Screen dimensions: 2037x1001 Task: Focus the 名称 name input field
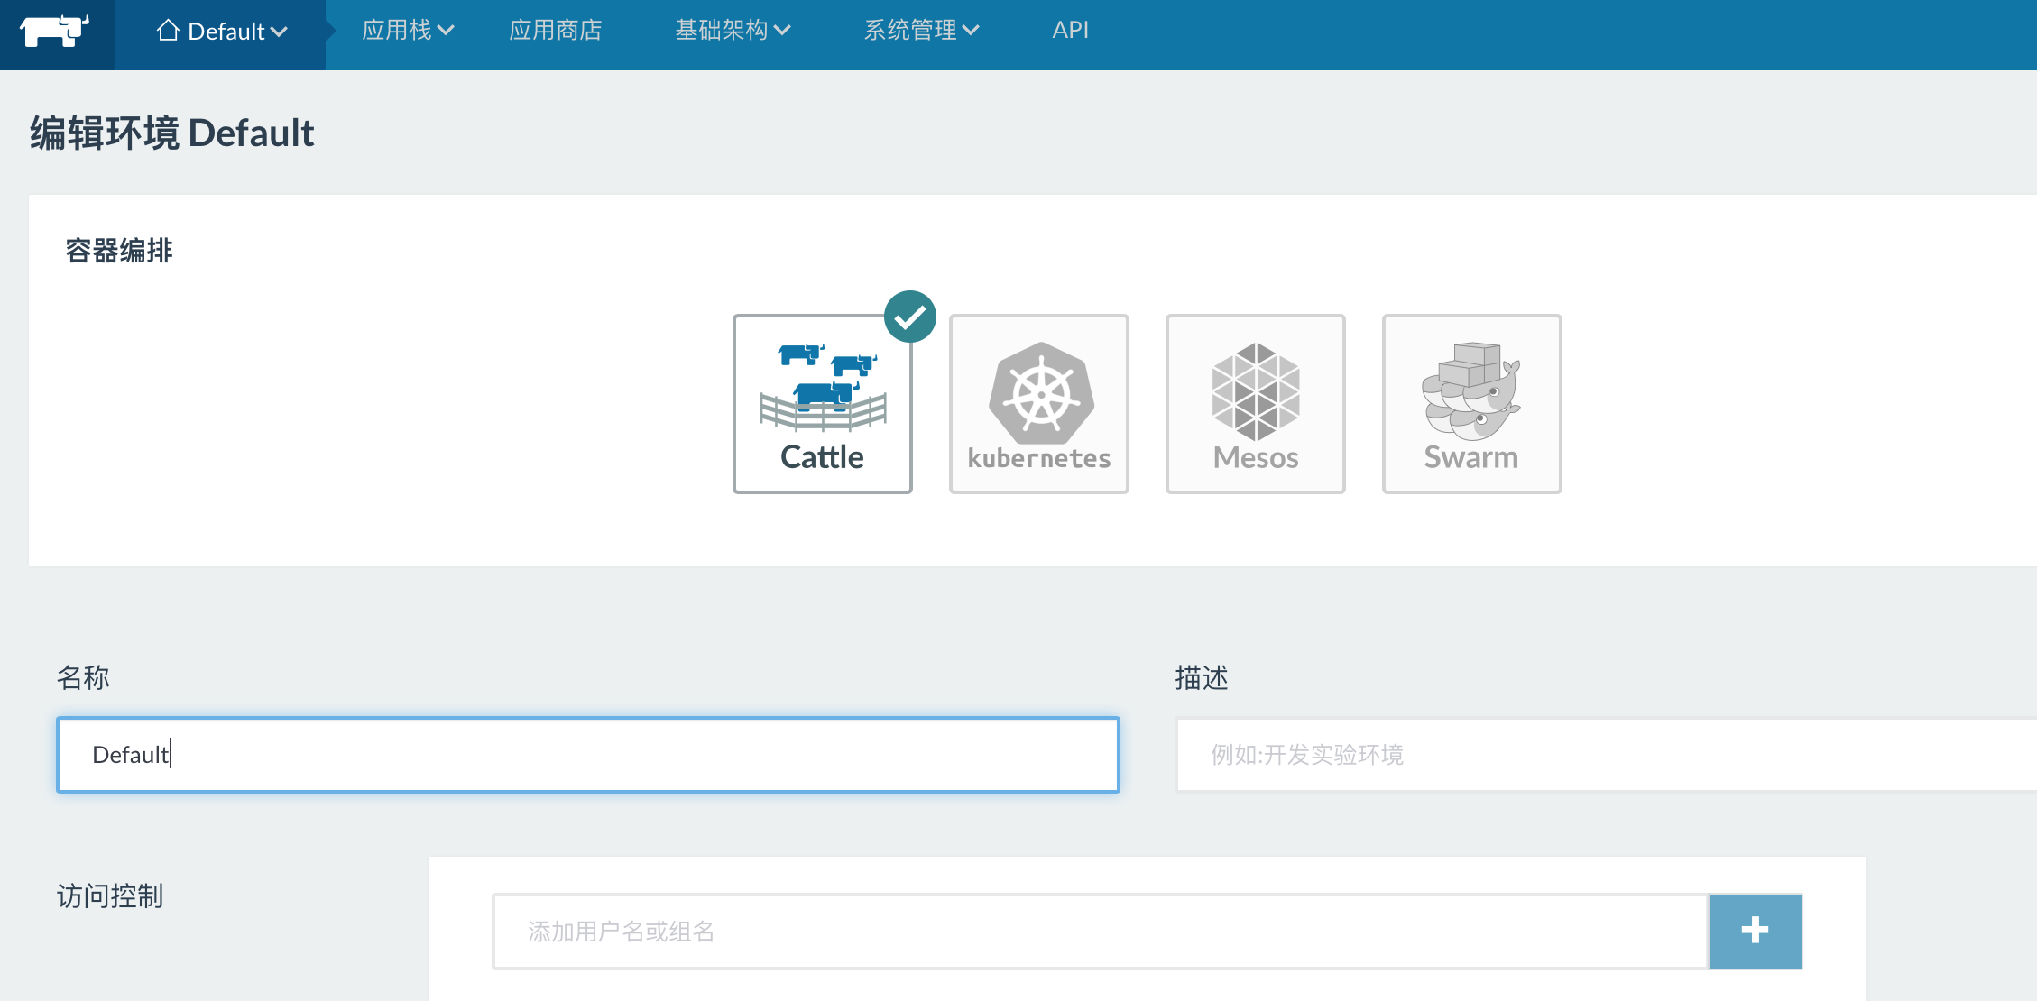(588, 755)
